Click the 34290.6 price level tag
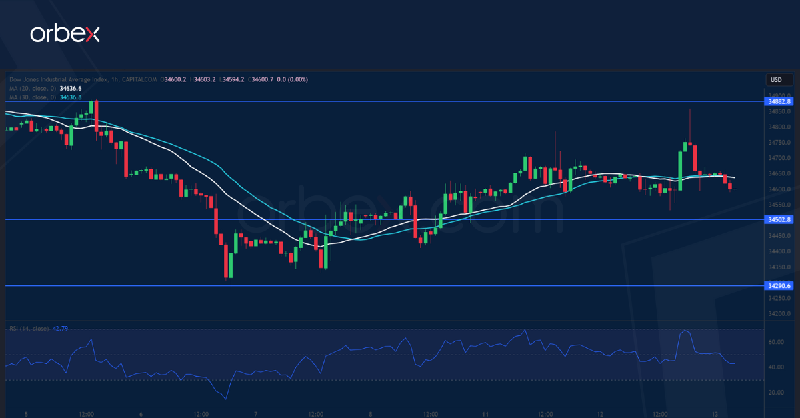Screen dimensions: 800x418 pos(779,285)
